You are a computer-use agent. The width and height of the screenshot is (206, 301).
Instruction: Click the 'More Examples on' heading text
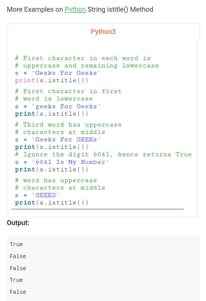35,9
